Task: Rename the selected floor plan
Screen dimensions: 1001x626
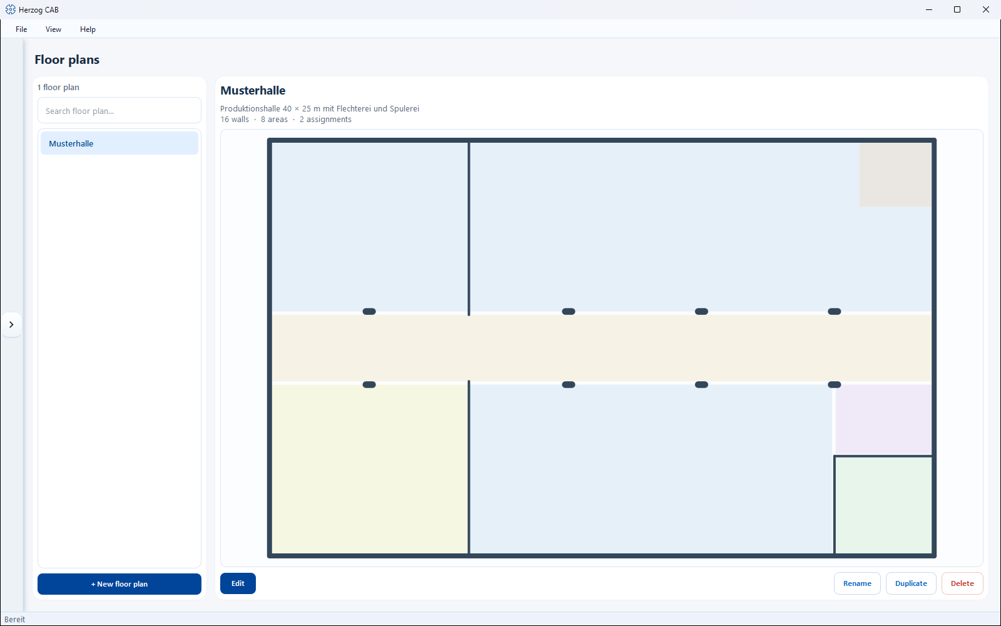Action: pos(857,583)
